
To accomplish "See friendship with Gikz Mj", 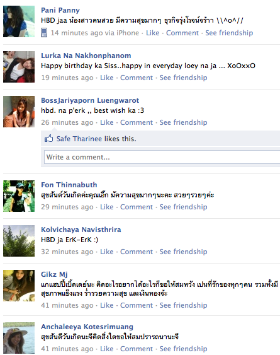I will click(183, 305).
